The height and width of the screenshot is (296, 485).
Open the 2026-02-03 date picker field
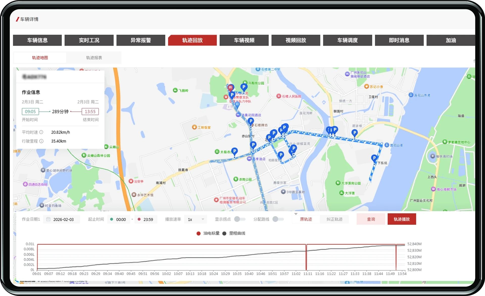(63, 219)
